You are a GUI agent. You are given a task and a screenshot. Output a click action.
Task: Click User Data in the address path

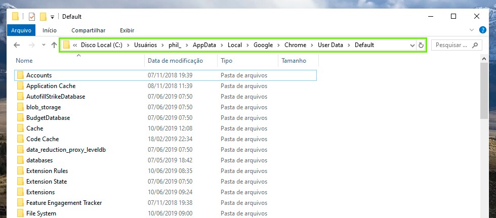coord(330,45)
